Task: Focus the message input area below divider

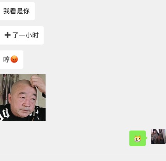Action: pos(83,158)
